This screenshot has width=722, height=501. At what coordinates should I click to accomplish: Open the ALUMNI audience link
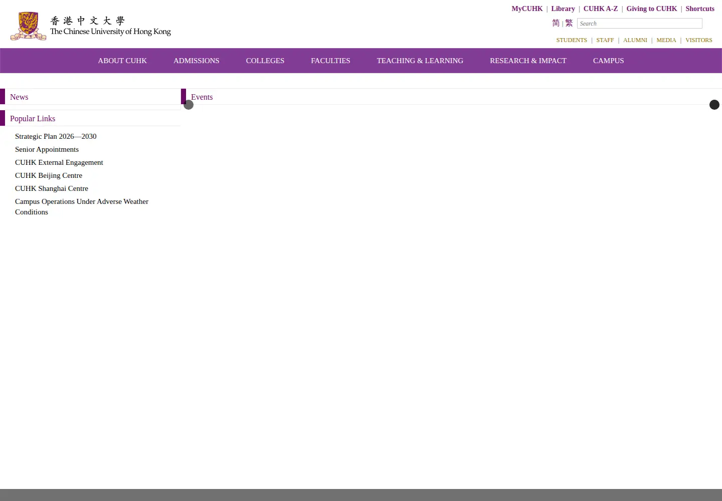(x=635, y=40)
